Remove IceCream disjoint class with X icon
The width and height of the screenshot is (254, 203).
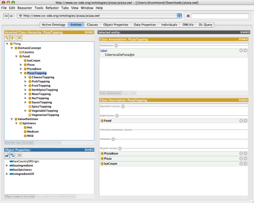[x=241, y=163]
